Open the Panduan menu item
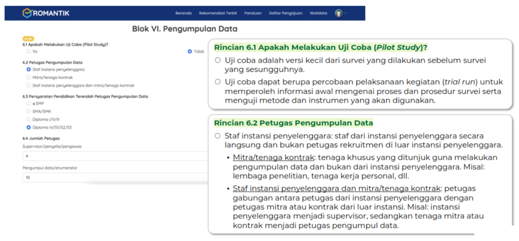 pyautogui.click(x=253, y=13)
